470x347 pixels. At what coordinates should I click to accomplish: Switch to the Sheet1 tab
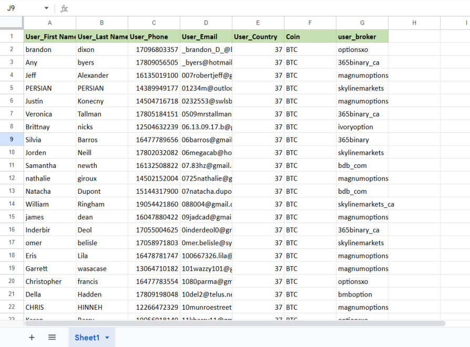[87, 338]
